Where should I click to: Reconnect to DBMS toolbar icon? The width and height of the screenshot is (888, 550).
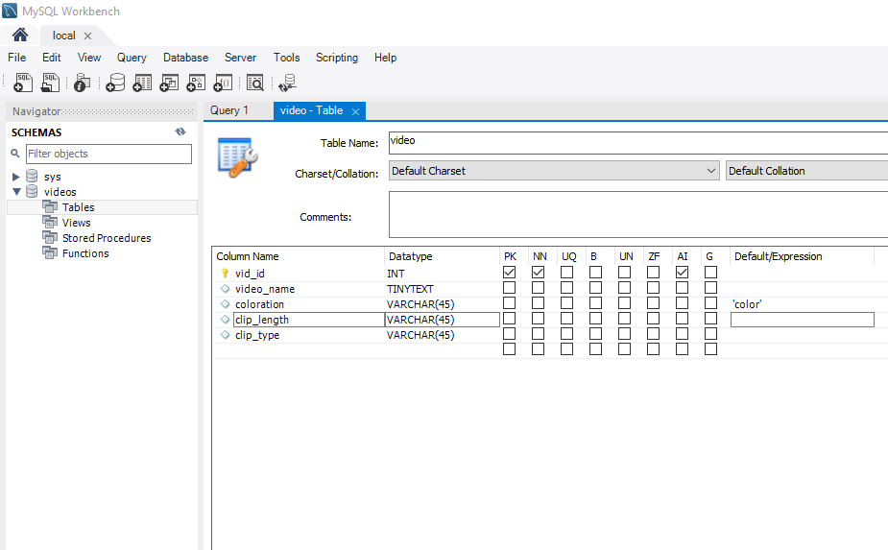tap(287, 83)
